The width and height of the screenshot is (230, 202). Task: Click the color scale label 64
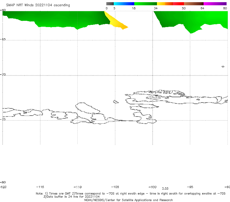pos(202,8)
